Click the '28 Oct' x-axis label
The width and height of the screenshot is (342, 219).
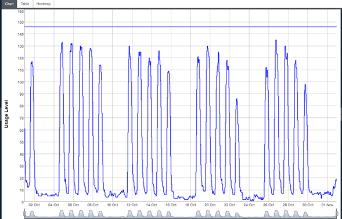pyautogui.click(x=288, y=205)
